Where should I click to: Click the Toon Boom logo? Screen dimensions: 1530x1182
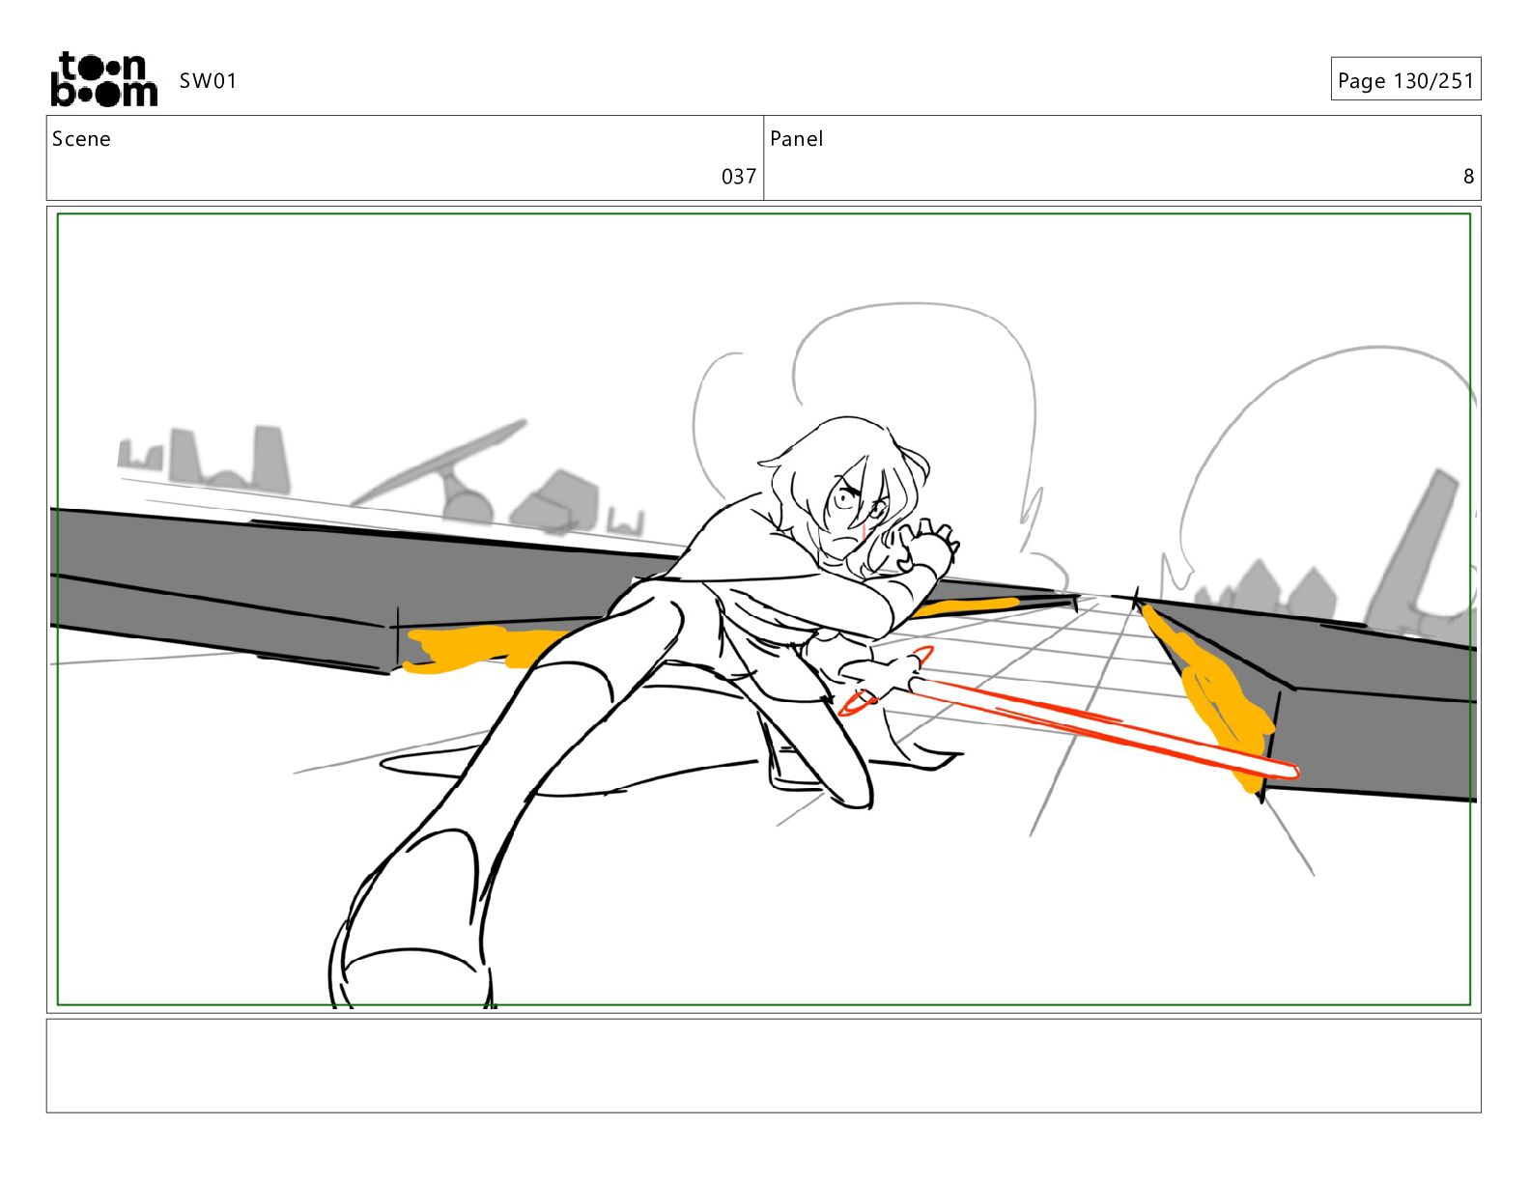[x=103, y=79]
